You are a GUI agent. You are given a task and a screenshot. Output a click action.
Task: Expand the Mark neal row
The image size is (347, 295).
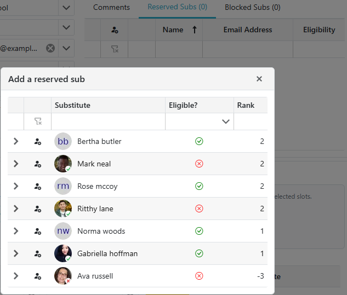pyautogui.click(x=16, y=164)
